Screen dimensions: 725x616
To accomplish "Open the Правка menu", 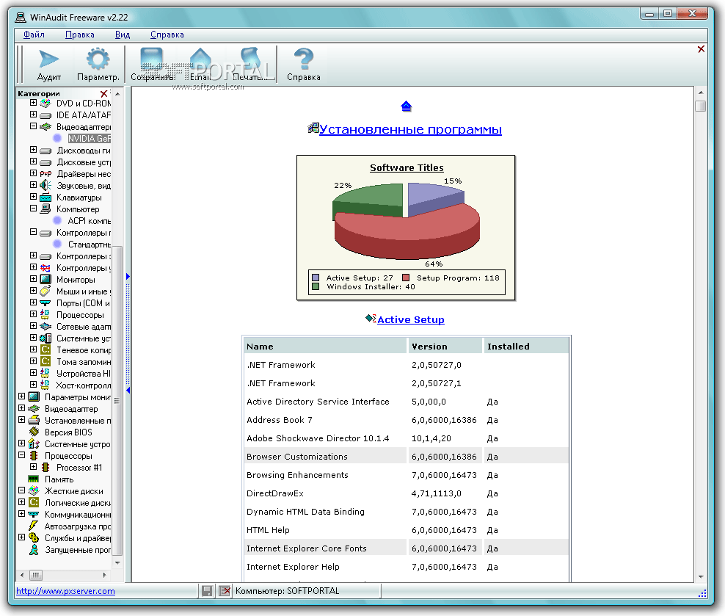I will (79, 35).
